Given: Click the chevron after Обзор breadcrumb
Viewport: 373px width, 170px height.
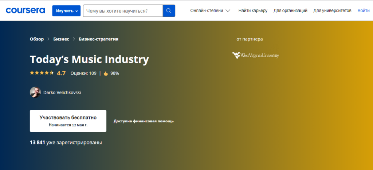Looking at the screenshot, I should [48, 39].
